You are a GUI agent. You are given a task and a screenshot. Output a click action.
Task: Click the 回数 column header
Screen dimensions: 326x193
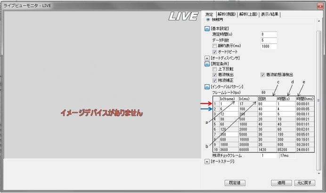pyautogui.click(x=267, y=99)
